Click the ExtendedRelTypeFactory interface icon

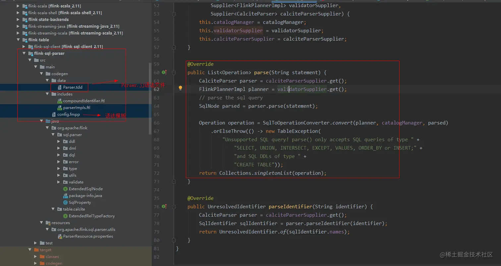[65, 216]
